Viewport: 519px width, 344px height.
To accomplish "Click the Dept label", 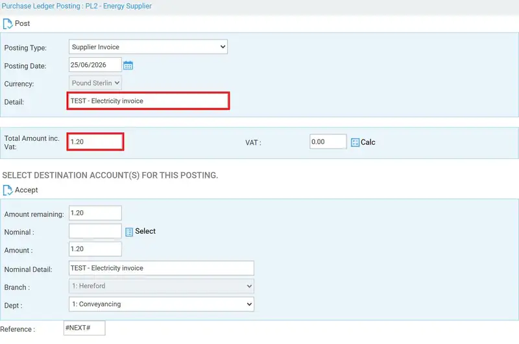I will (13, 305).
